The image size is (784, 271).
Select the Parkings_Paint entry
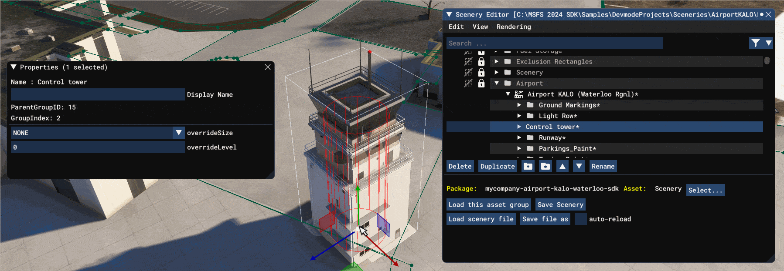[627, 148]
